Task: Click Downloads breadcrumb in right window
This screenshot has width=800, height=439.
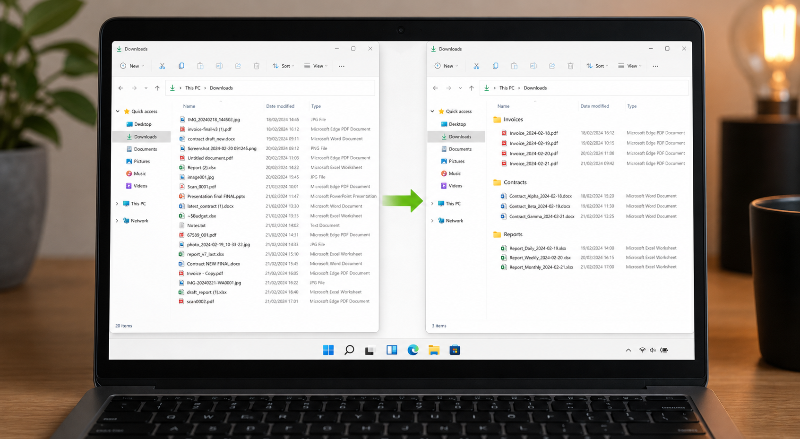Action: (535, 88)
